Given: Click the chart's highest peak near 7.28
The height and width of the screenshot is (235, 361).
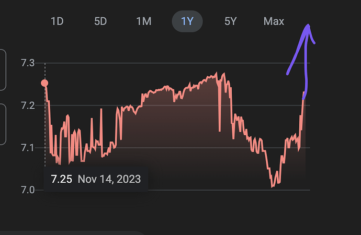Looking at the screenshot, I should click(x=216, y=73).
